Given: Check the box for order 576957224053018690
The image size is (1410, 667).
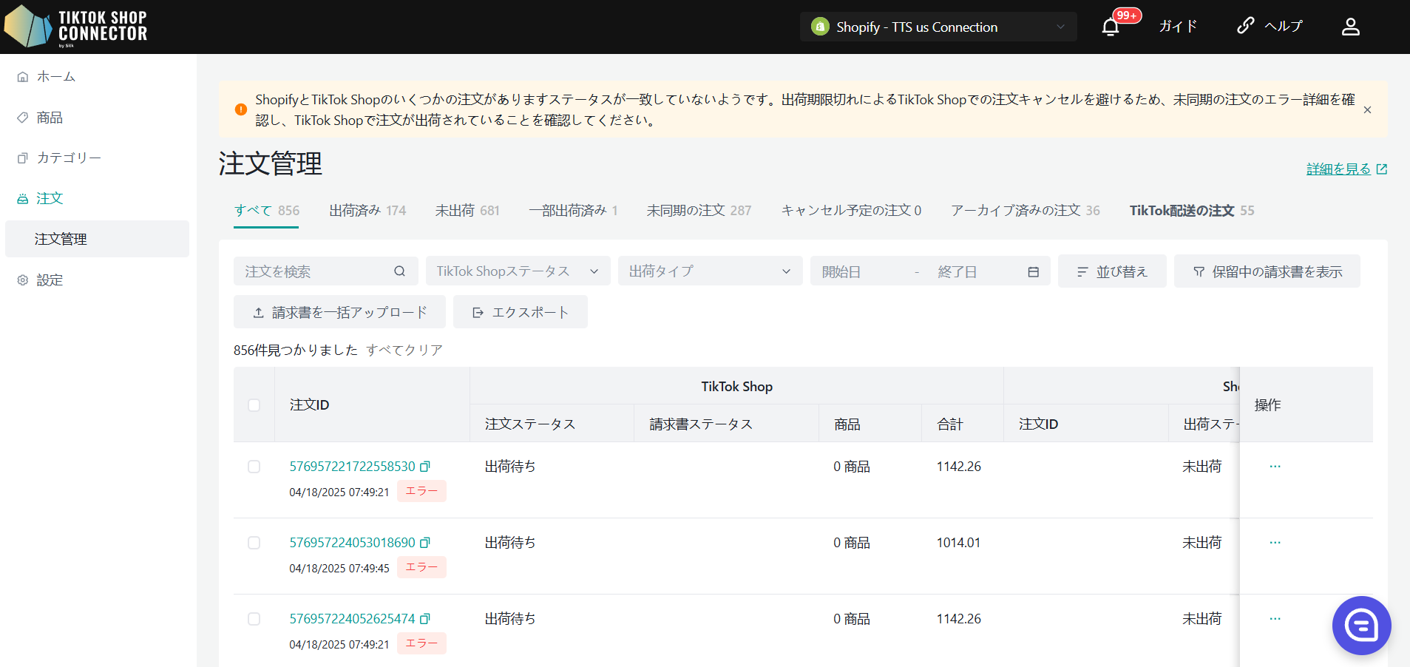Looking at the screenshot, I should [254, 543].
